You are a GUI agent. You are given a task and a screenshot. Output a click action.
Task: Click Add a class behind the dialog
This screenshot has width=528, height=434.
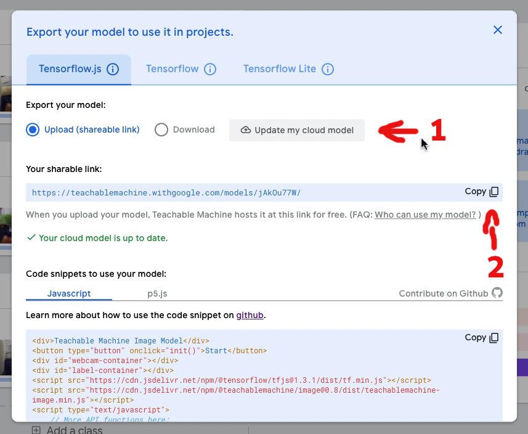pos(67,430)
